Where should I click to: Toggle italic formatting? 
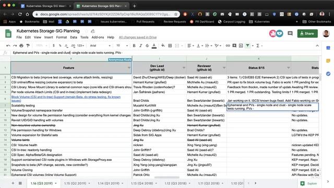(140, 45)
